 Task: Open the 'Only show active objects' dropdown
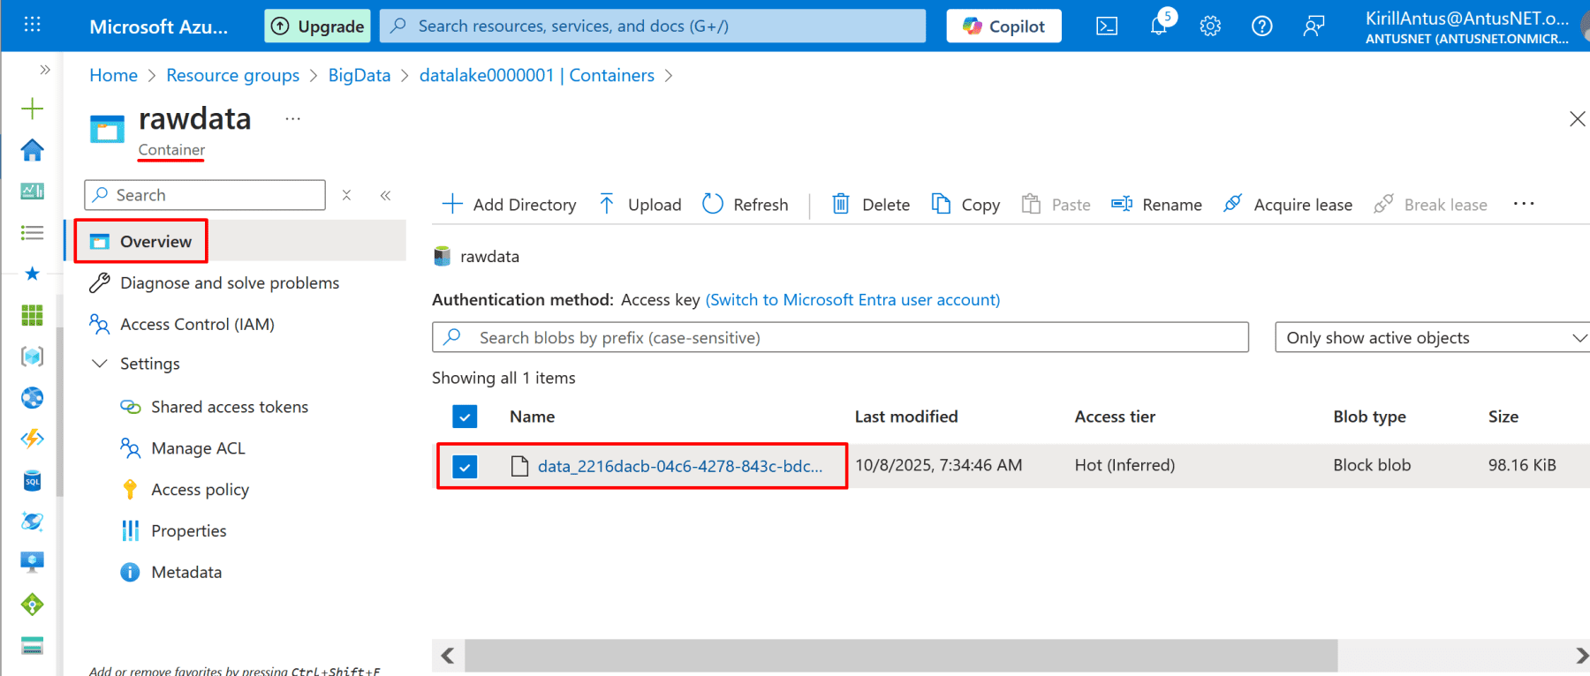[x=1431, y=338]
